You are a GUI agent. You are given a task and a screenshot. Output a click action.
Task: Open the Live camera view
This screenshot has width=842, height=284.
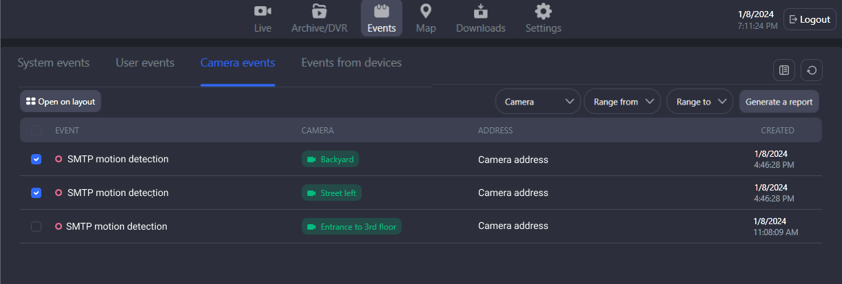coord(263,19)
